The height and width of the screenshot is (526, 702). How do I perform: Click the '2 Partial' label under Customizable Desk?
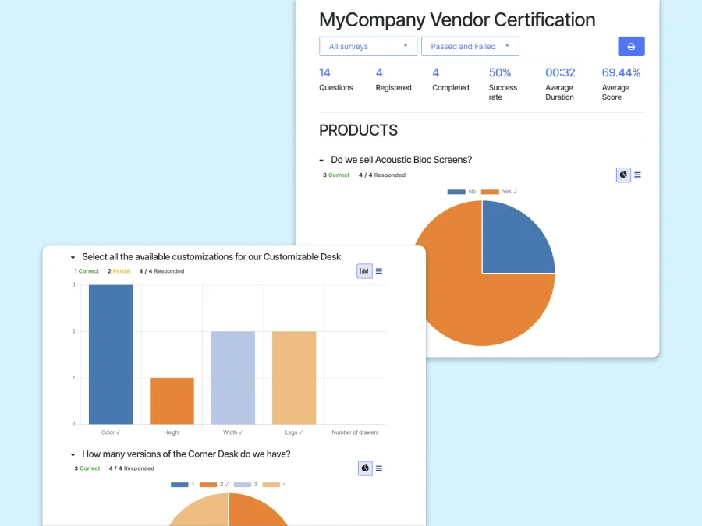tap(118, 270)
